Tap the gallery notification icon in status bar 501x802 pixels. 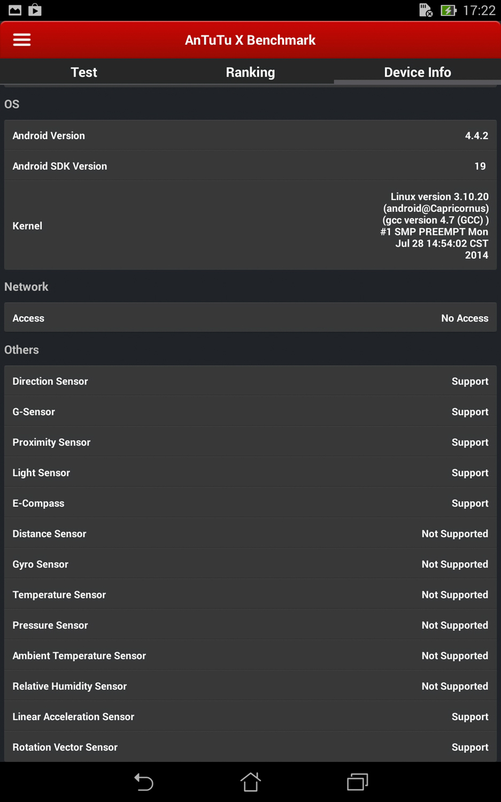click(15, 10)
